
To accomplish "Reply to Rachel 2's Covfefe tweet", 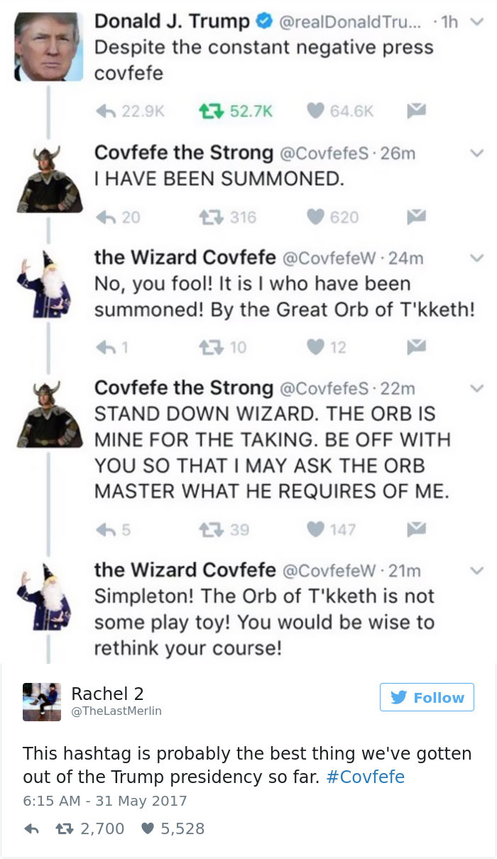I will (31, 828).
